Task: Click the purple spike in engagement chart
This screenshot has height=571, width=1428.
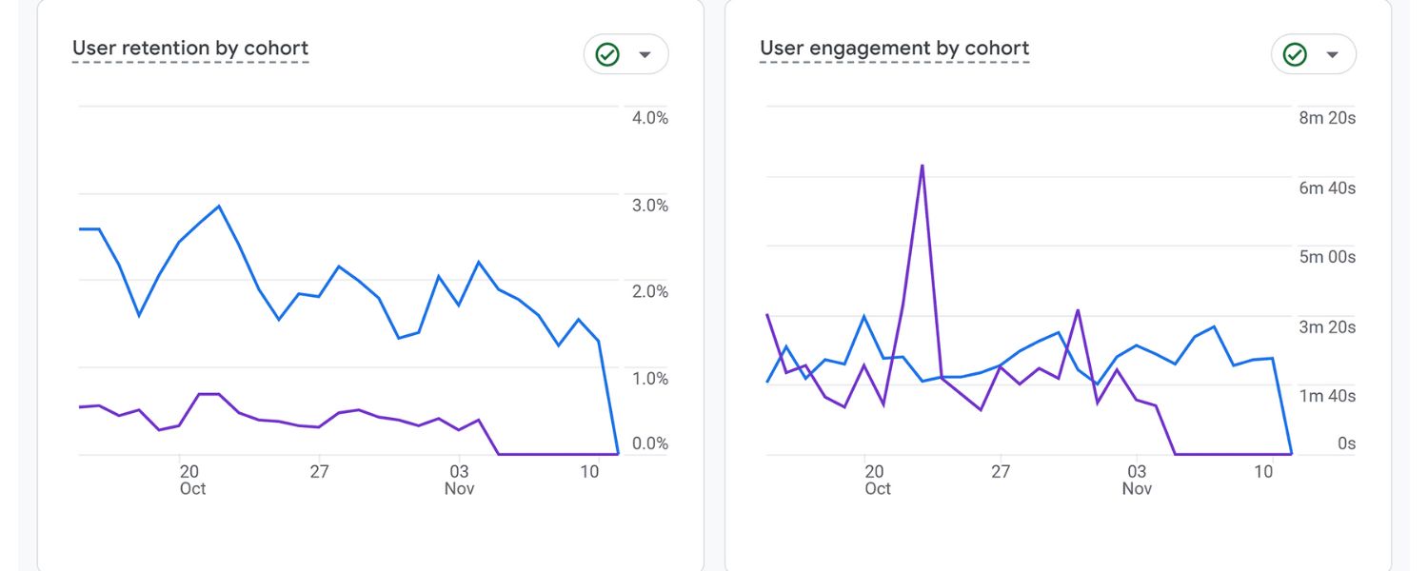Action: [922, 167]
